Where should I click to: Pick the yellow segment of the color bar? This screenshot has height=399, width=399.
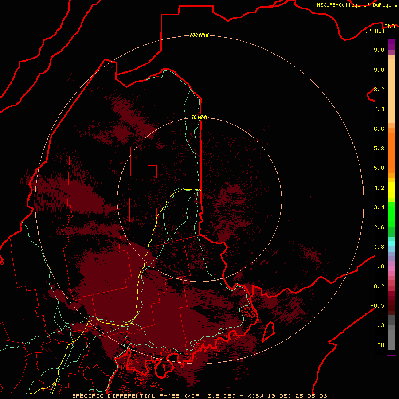(391, 190)
